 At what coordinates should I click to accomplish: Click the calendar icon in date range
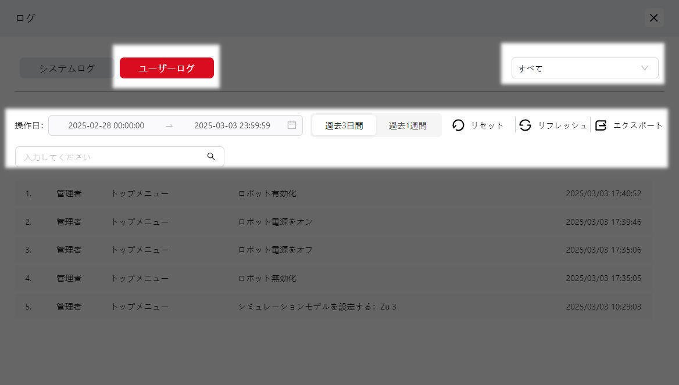coord(292,125)
